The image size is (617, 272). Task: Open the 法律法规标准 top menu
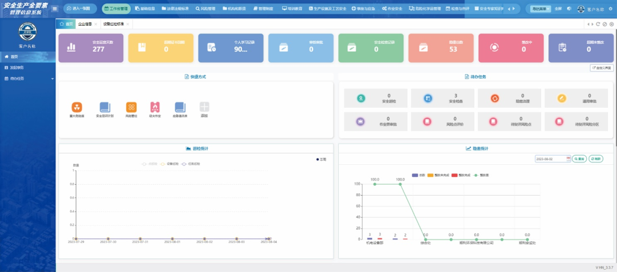(175, 9)
